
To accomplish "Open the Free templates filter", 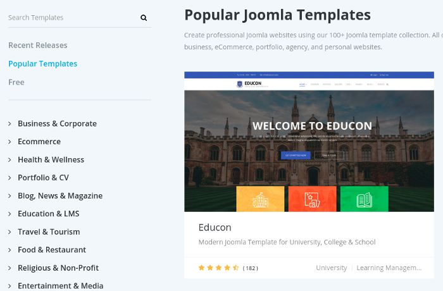I will [x=16, y=82].
